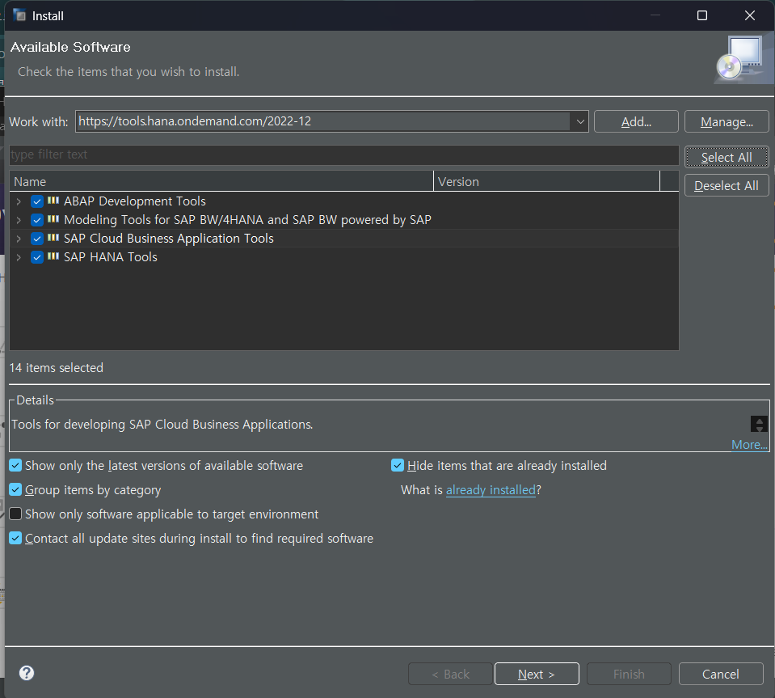Viewport: 775px width, 698px height.
Task: Click the Next > button
Action: (537, 674)
